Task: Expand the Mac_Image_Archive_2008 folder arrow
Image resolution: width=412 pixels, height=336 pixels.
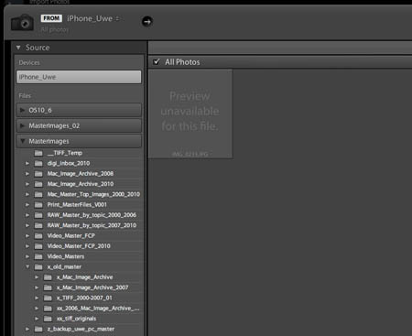Action: coord(27,174)
